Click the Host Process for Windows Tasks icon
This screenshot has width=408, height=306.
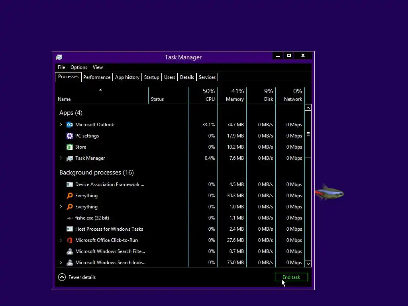point(69,229)
